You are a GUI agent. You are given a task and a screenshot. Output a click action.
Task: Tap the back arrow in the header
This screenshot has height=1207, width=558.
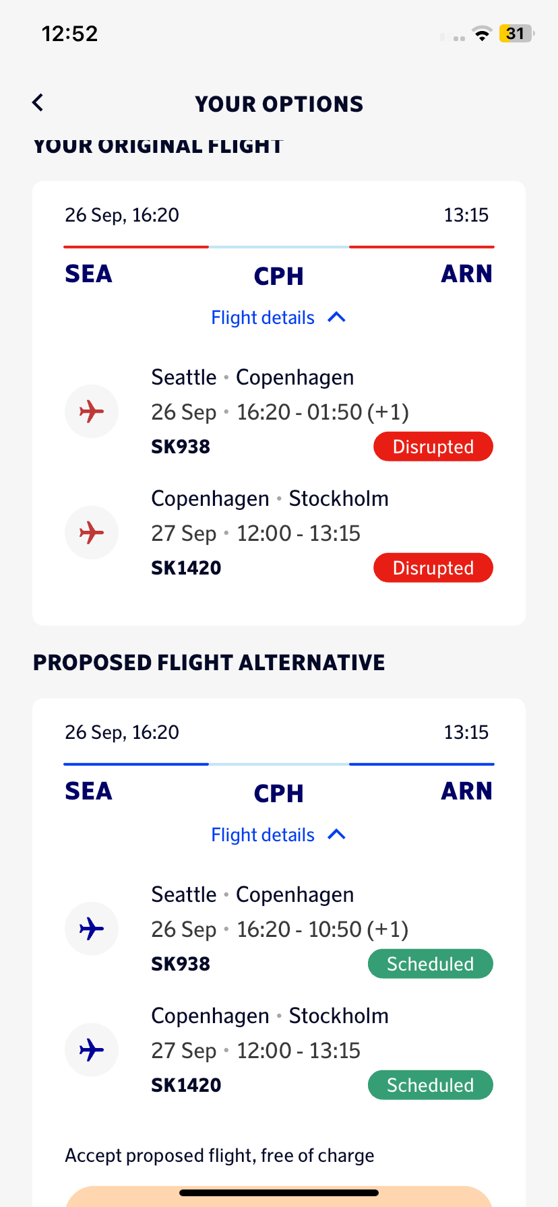click(x=38, y=103)
